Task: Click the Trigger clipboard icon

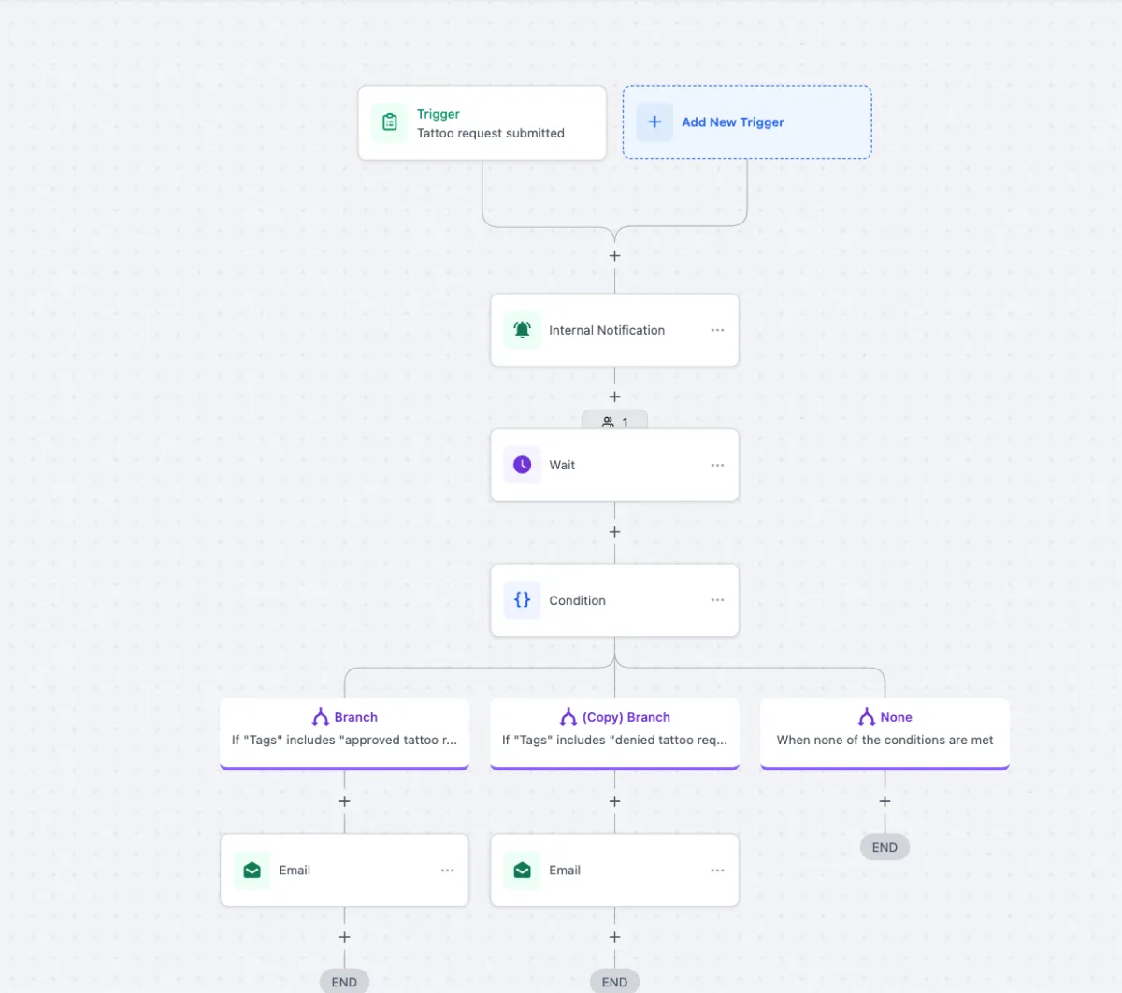Action: click(390, 122)
